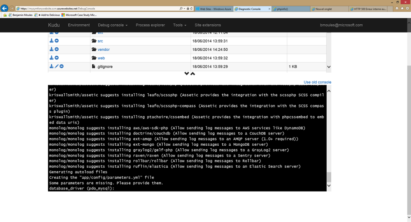This screenshot has height=222, width=411.
Task: Open Benjamin Moules favorite bookmark
Action: point(20,15)
